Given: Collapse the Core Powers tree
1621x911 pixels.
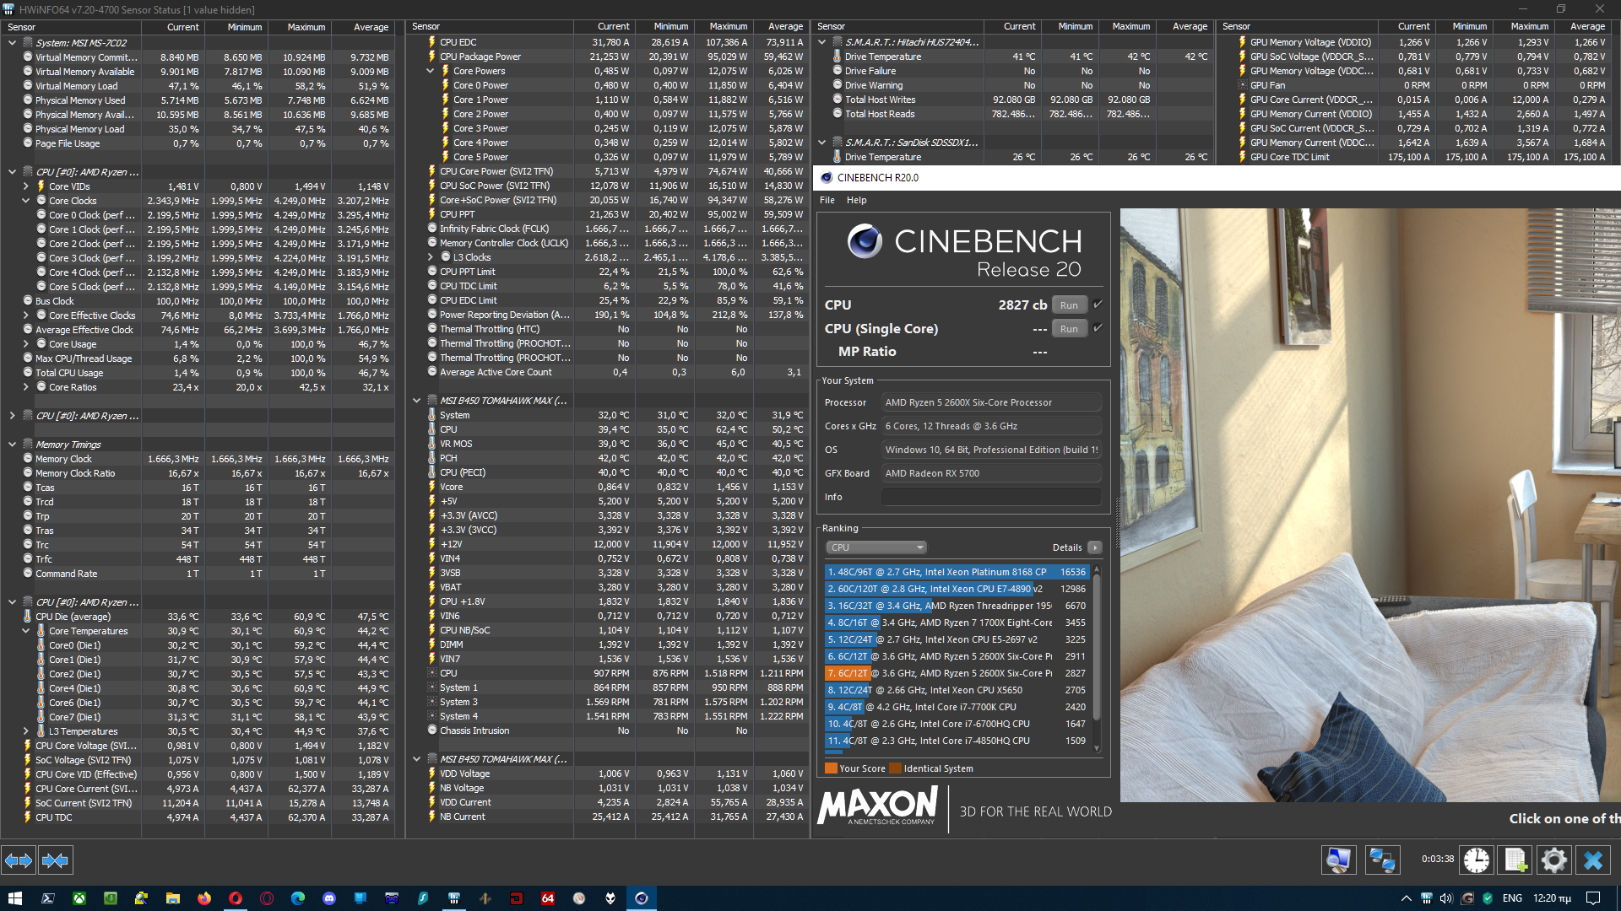Looking at the screenshot, I should (430, 71).
